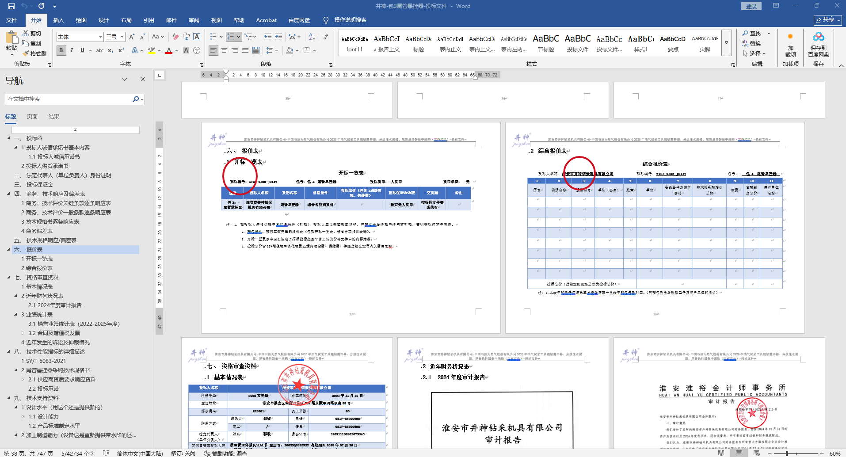Collapse the 七、资格审查资料 heading
Screen dimensions: 846x457
8,278
